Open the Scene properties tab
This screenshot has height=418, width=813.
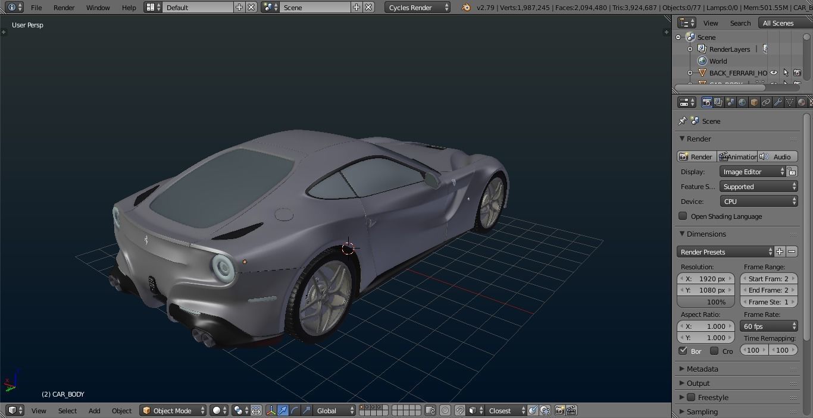click(x=730, y=102)
